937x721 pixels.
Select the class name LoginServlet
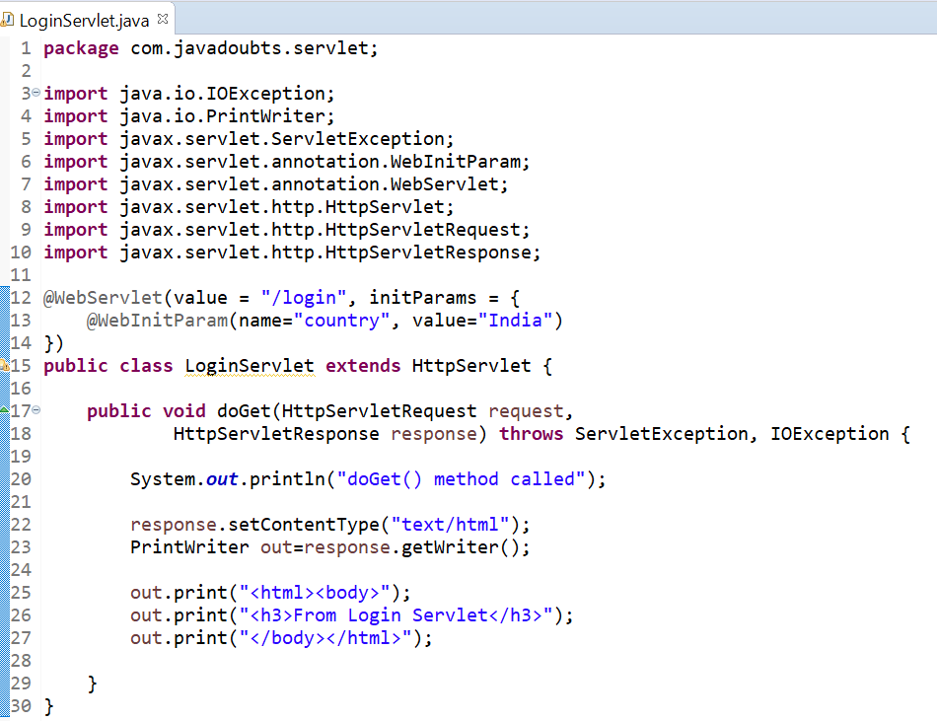coord(250,365)
